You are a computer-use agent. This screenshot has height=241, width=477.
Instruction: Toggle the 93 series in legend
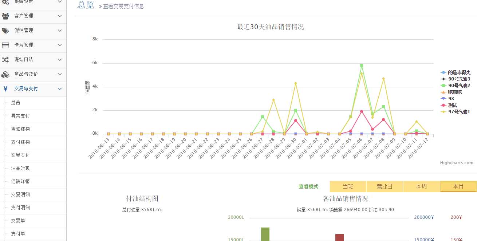447,99
